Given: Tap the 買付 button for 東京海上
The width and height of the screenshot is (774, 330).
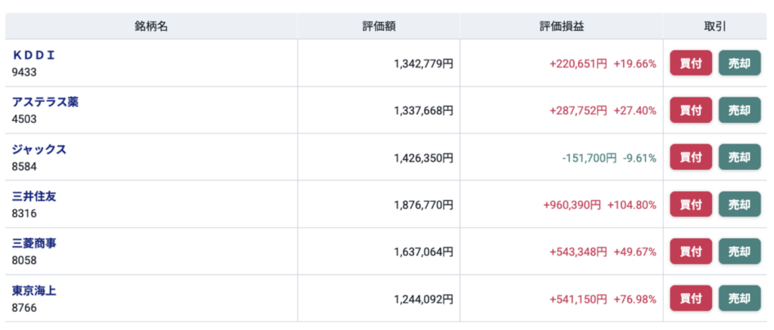Looking at the screenshot, I should tap(691, 298).
